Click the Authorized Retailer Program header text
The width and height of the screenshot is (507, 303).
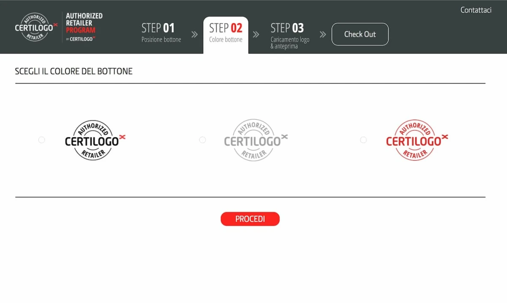[84, 27]
